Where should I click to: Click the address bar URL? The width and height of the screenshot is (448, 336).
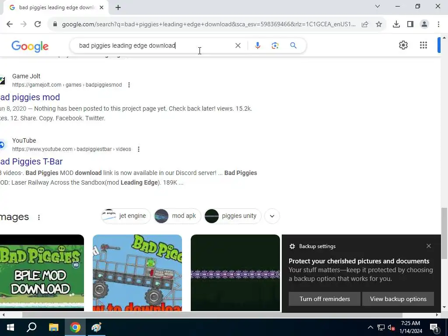(x=209, y=24)
